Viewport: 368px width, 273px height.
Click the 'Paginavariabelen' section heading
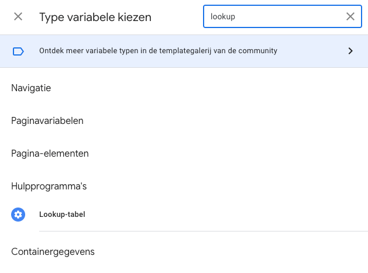[47, 121]
